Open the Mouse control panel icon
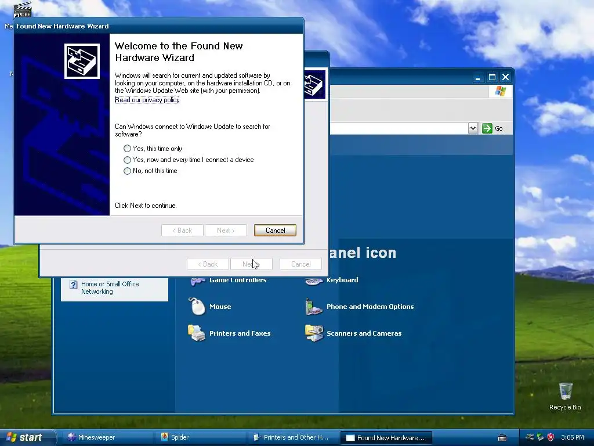Viewport: 594px width, 446px height. pos(197,307)
